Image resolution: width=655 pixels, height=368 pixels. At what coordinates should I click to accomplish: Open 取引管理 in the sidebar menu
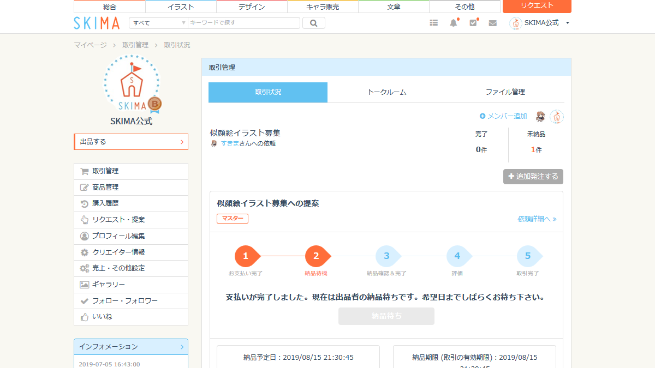(105, 171)
